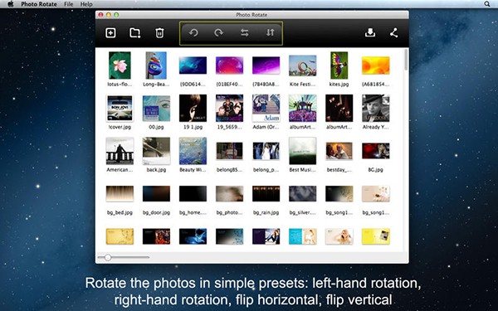This screenshot has width=498, height=311.
Task: Select the Beauty Wi... thumbnail
Action: pos(193,151)
